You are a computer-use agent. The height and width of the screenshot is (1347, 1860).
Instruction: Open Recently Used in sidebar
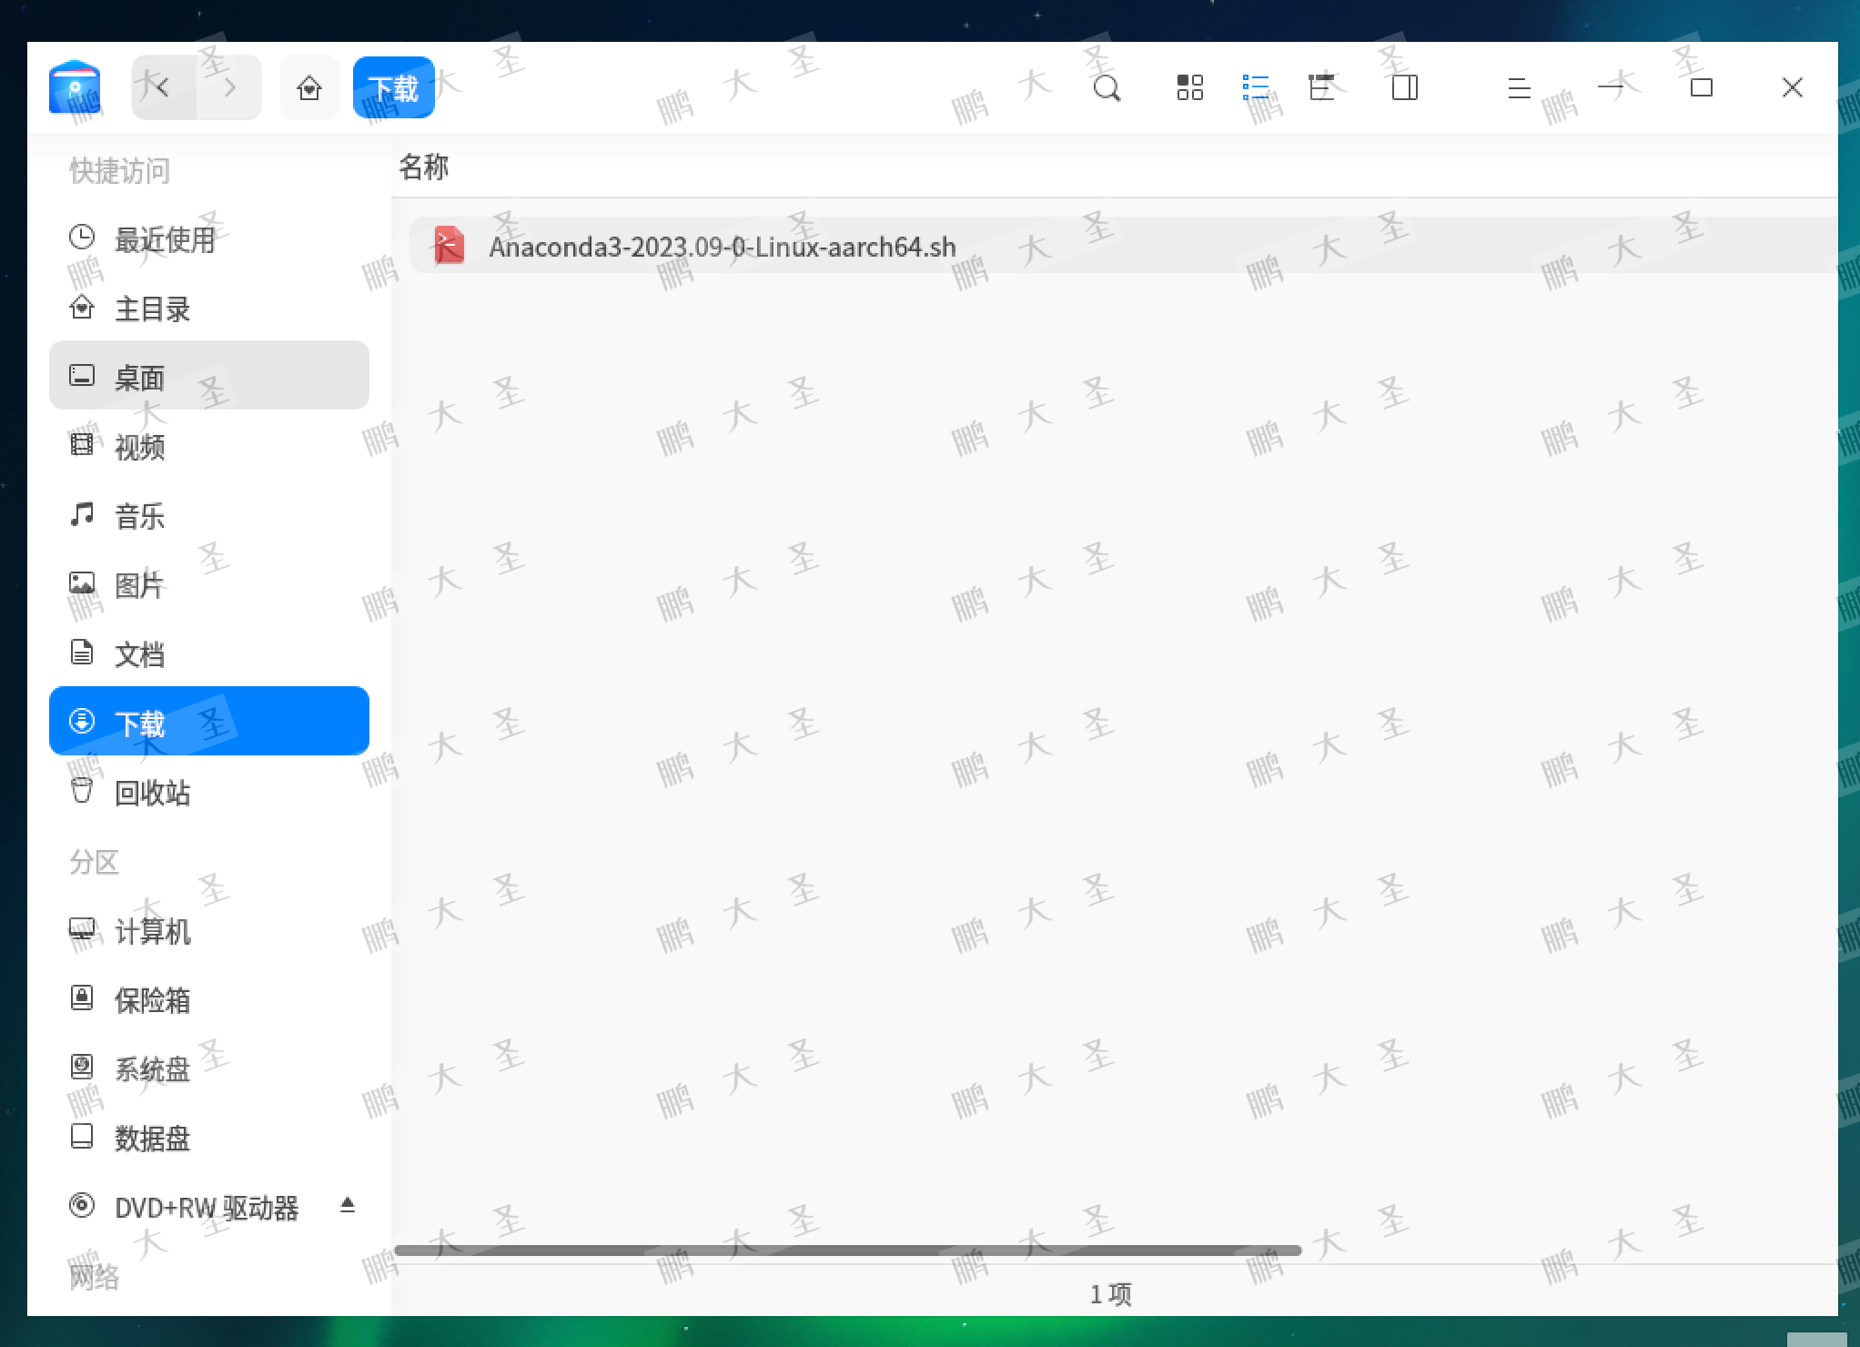click(164, 239)
